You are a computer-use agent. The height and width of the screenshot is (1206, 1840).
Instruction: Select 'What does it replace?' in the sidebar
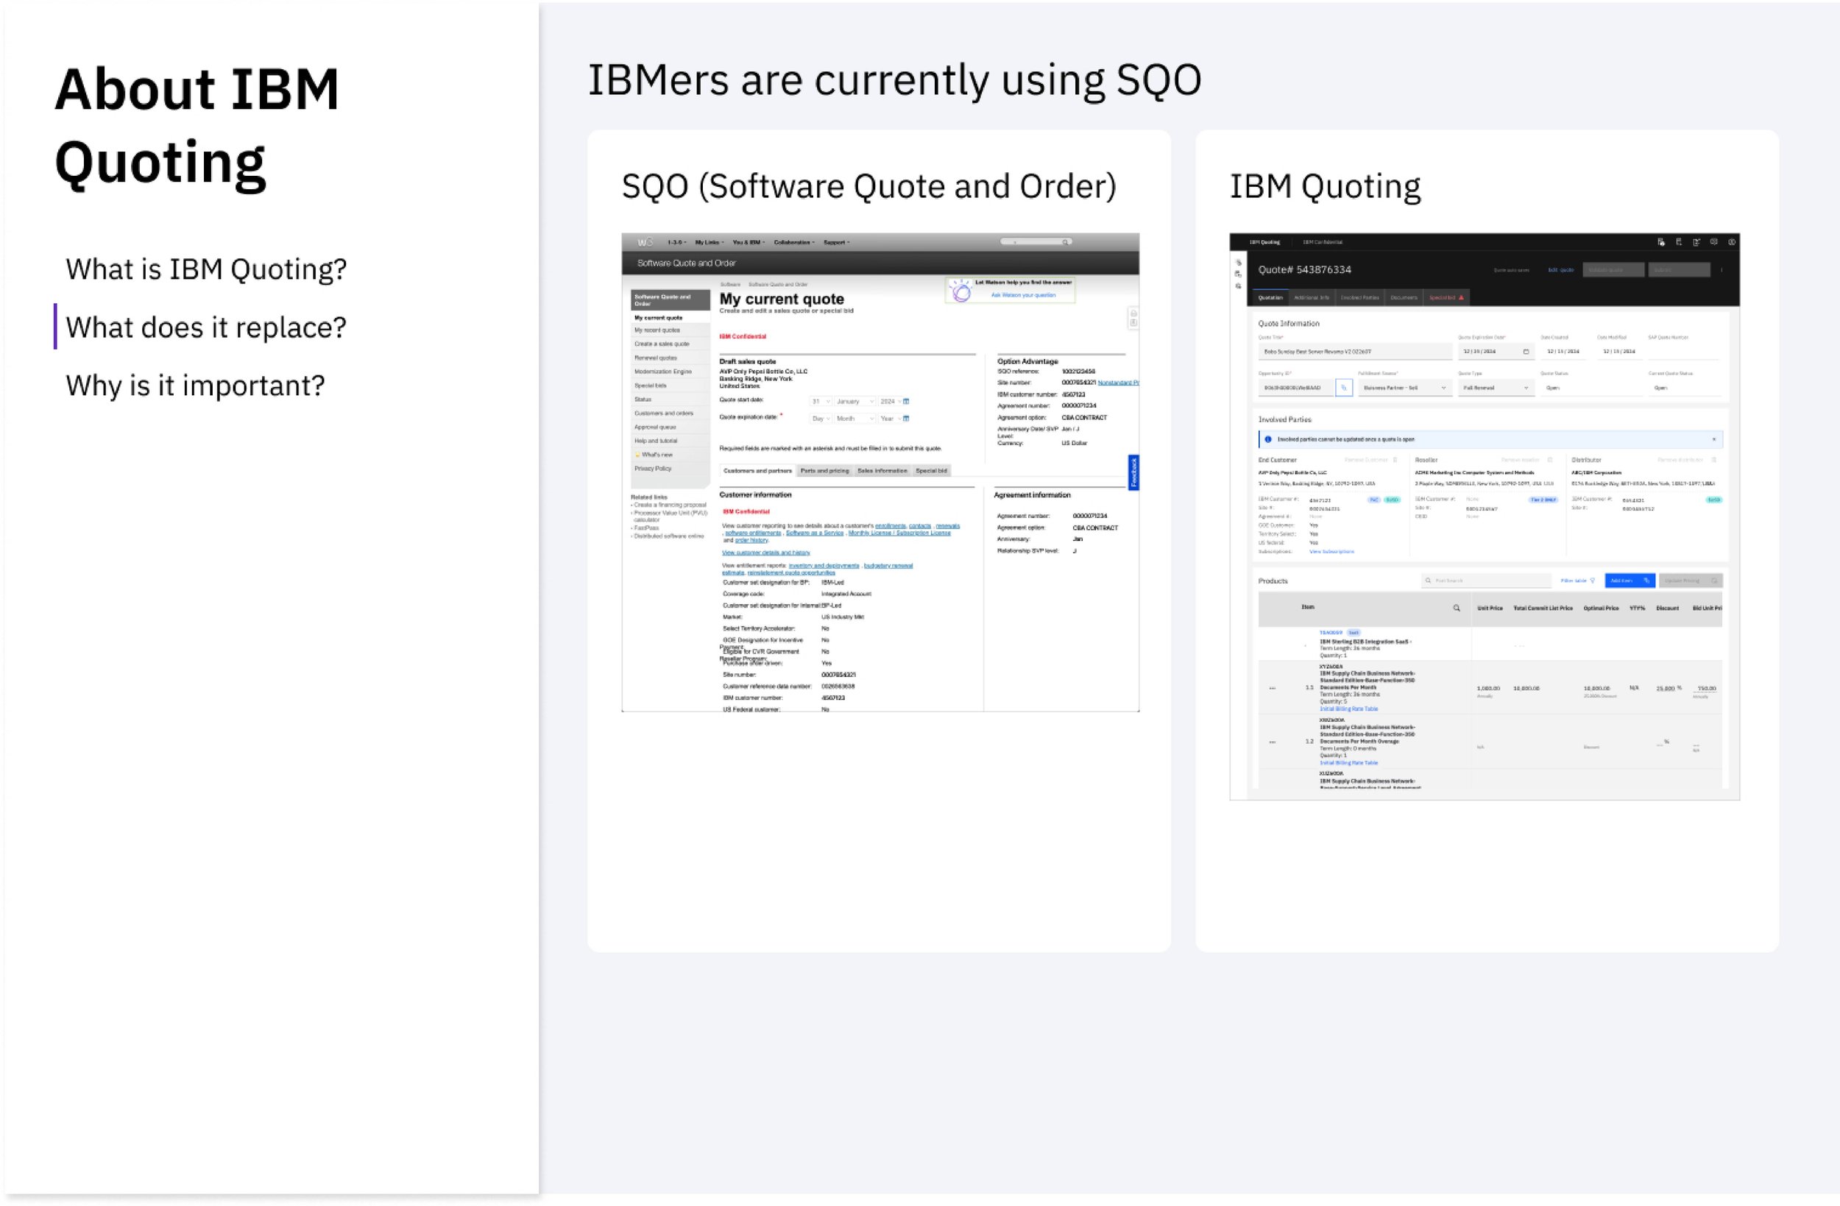[x=205, y=327]
